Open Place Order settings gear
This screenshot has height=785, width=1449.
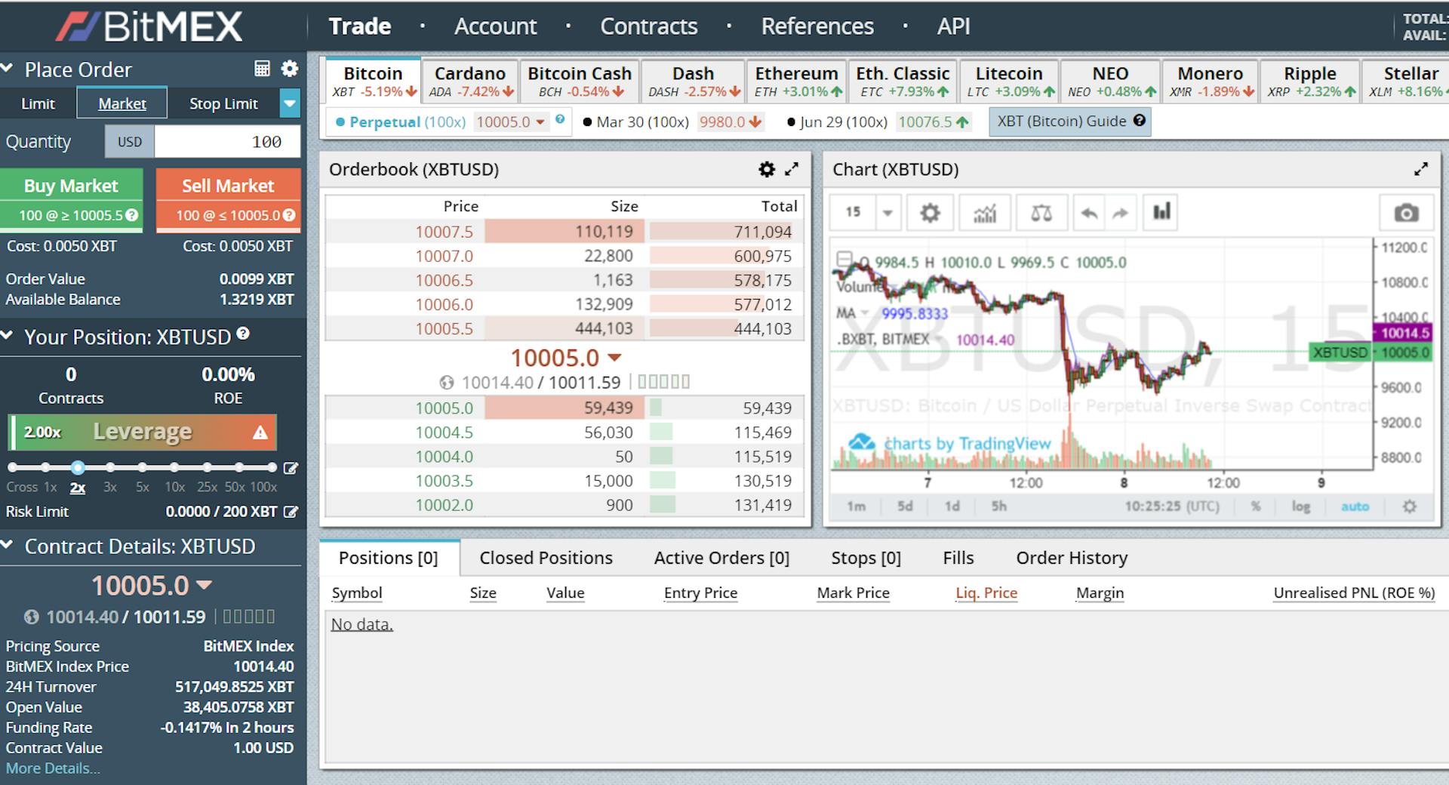click(x=289, y=69)
